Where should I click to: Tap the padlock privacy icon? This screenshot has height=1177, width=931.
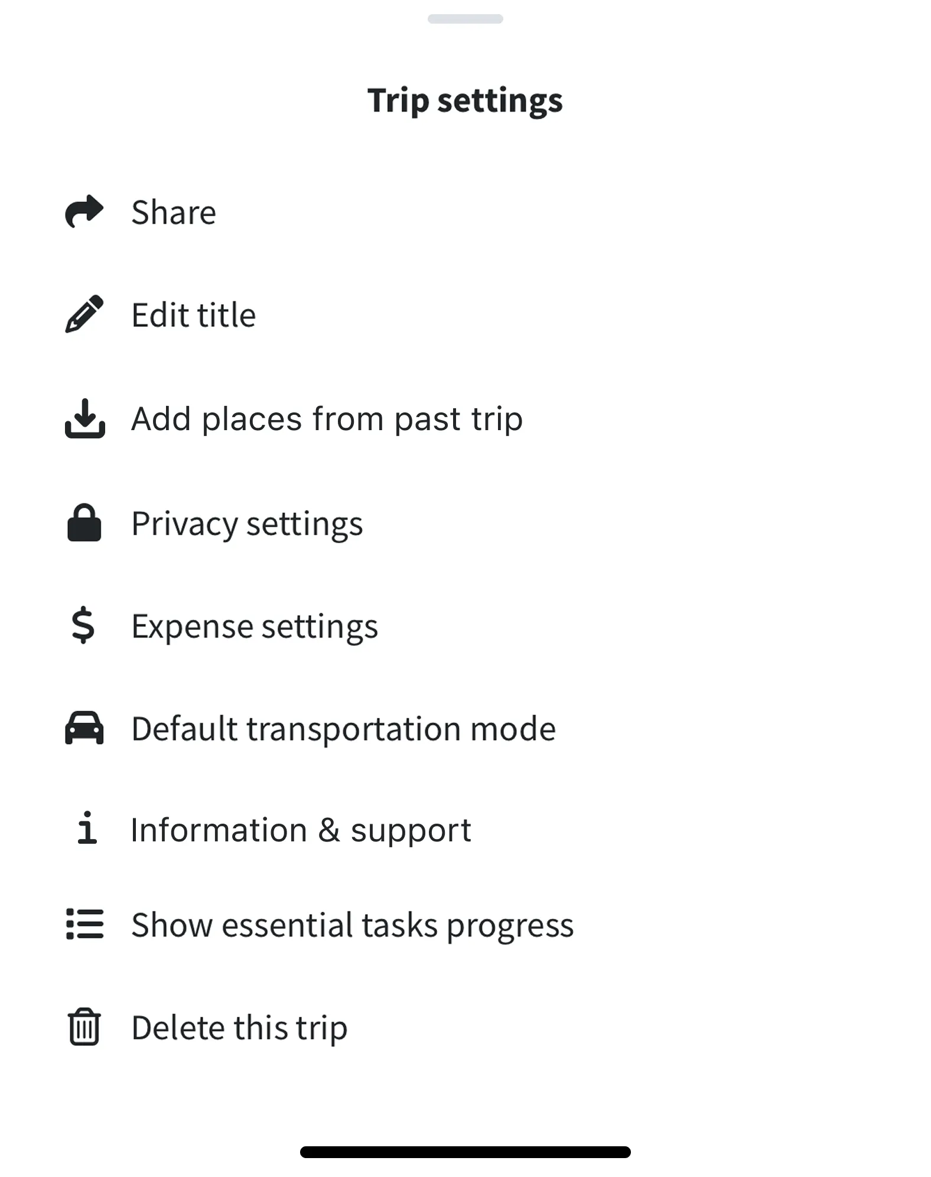[84, 523]
